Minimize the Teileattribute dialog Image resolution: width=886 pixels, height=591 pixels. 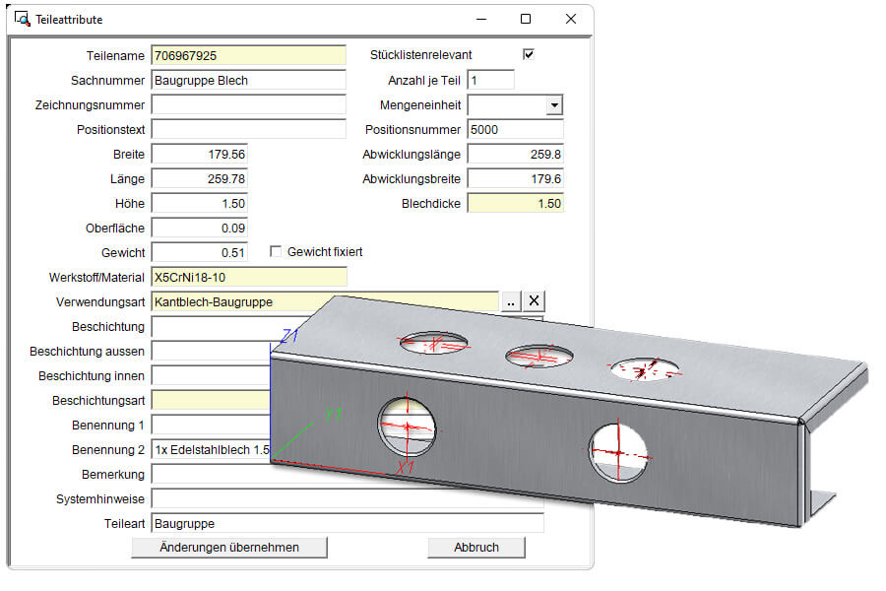click(x=480, y=19)
